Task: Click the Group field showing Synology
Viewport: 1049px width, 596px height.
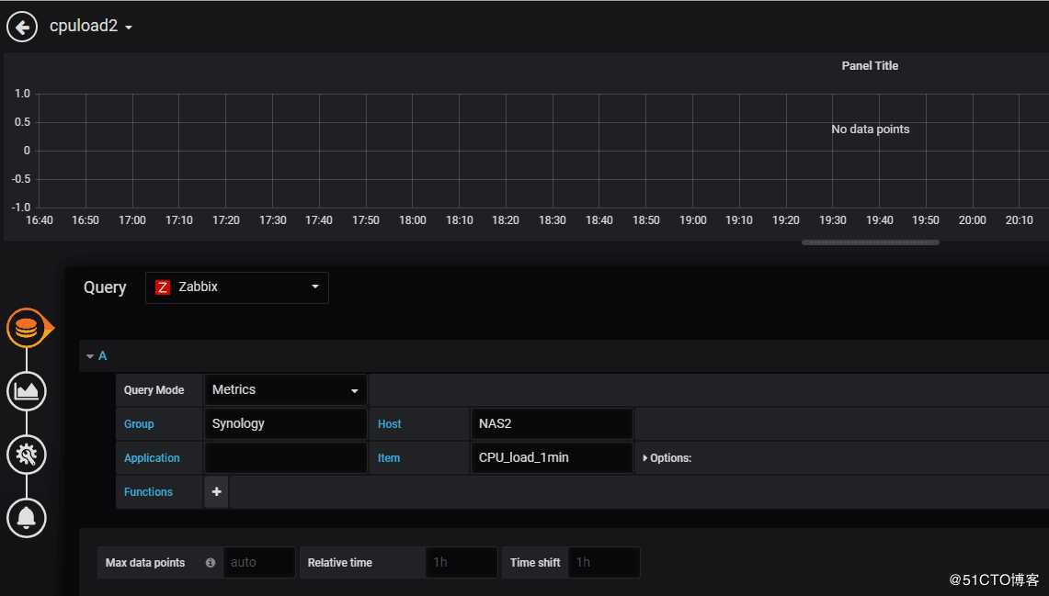Action: click(x=285, y=423)
